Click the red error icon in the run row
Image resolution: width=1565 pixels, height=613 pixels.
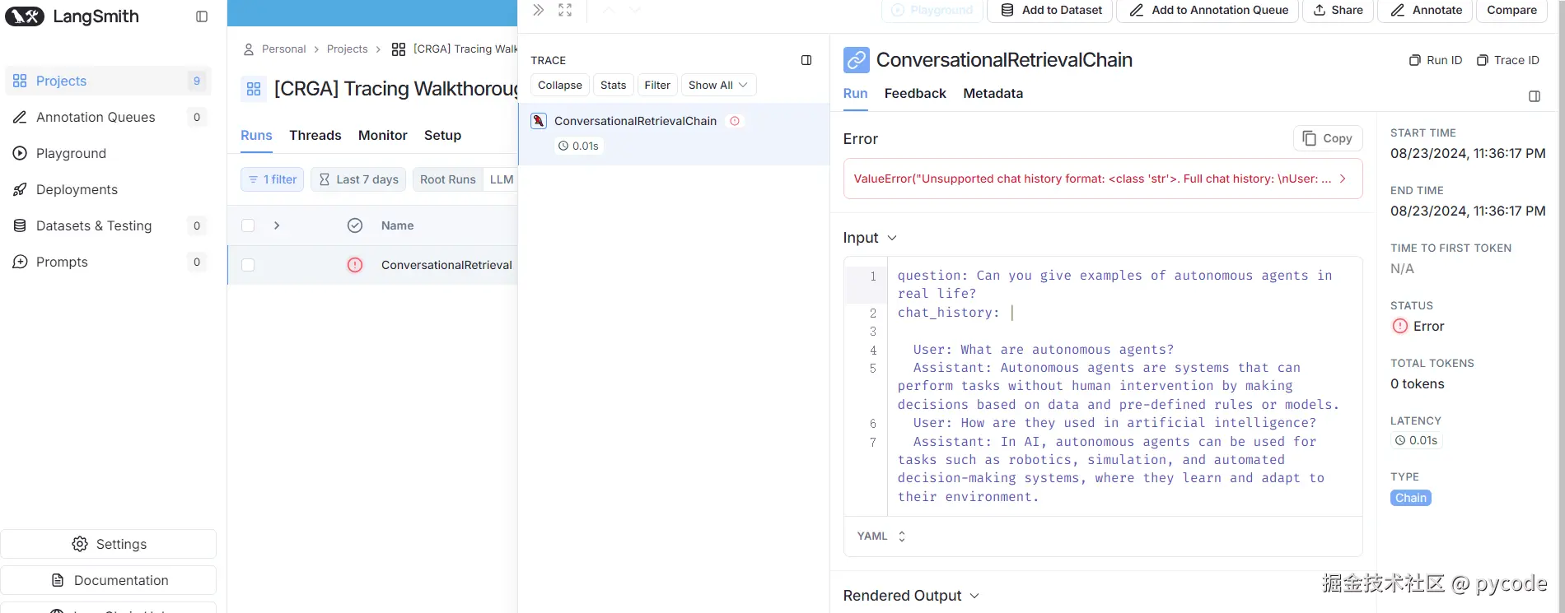pos(355,265)
